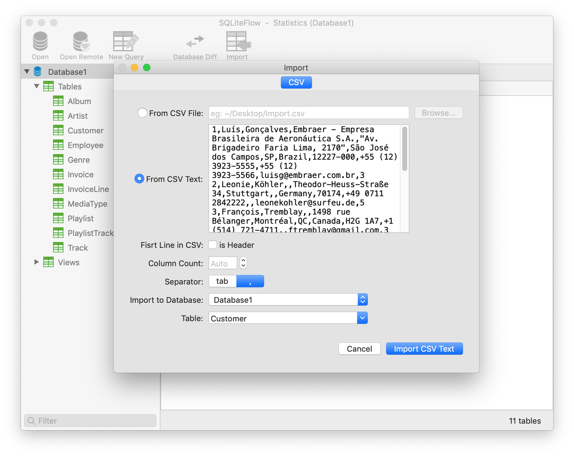This screenshot has height=456, width=574.
Task: Click the Invoice table icon
Action: click(58, 174)
